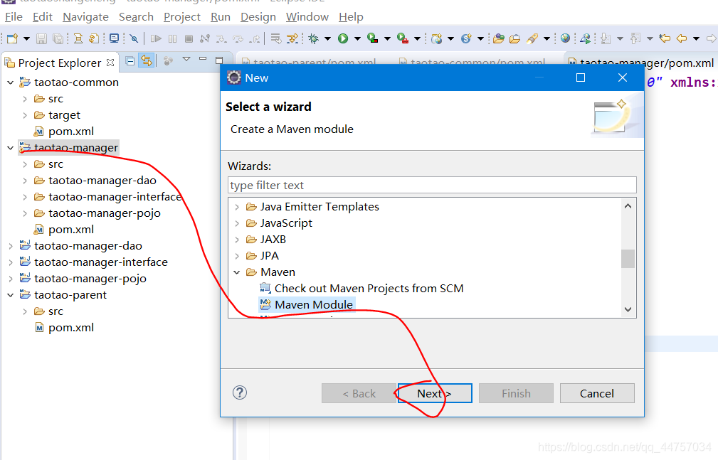Click the Open Type folder icon

pyautogui.click(x=499, y=38)
